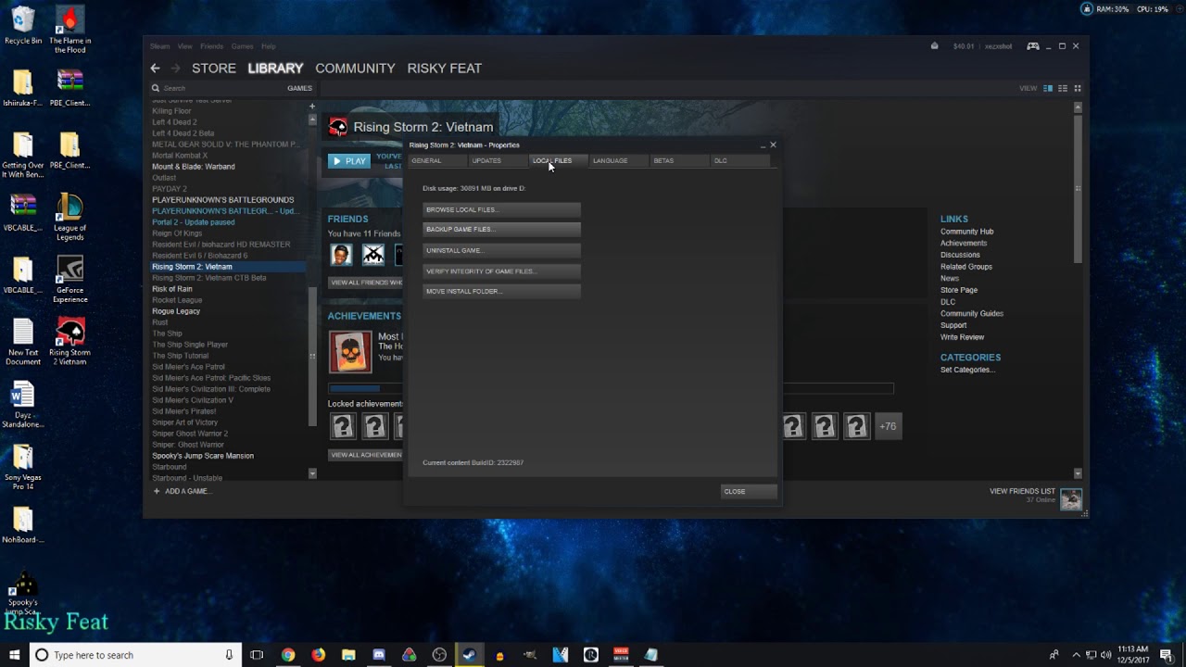The width and height of the screenshot is (1186, 667).
Task: Click Write Review link
Action: pyautogui.click(x=963, y=337)
